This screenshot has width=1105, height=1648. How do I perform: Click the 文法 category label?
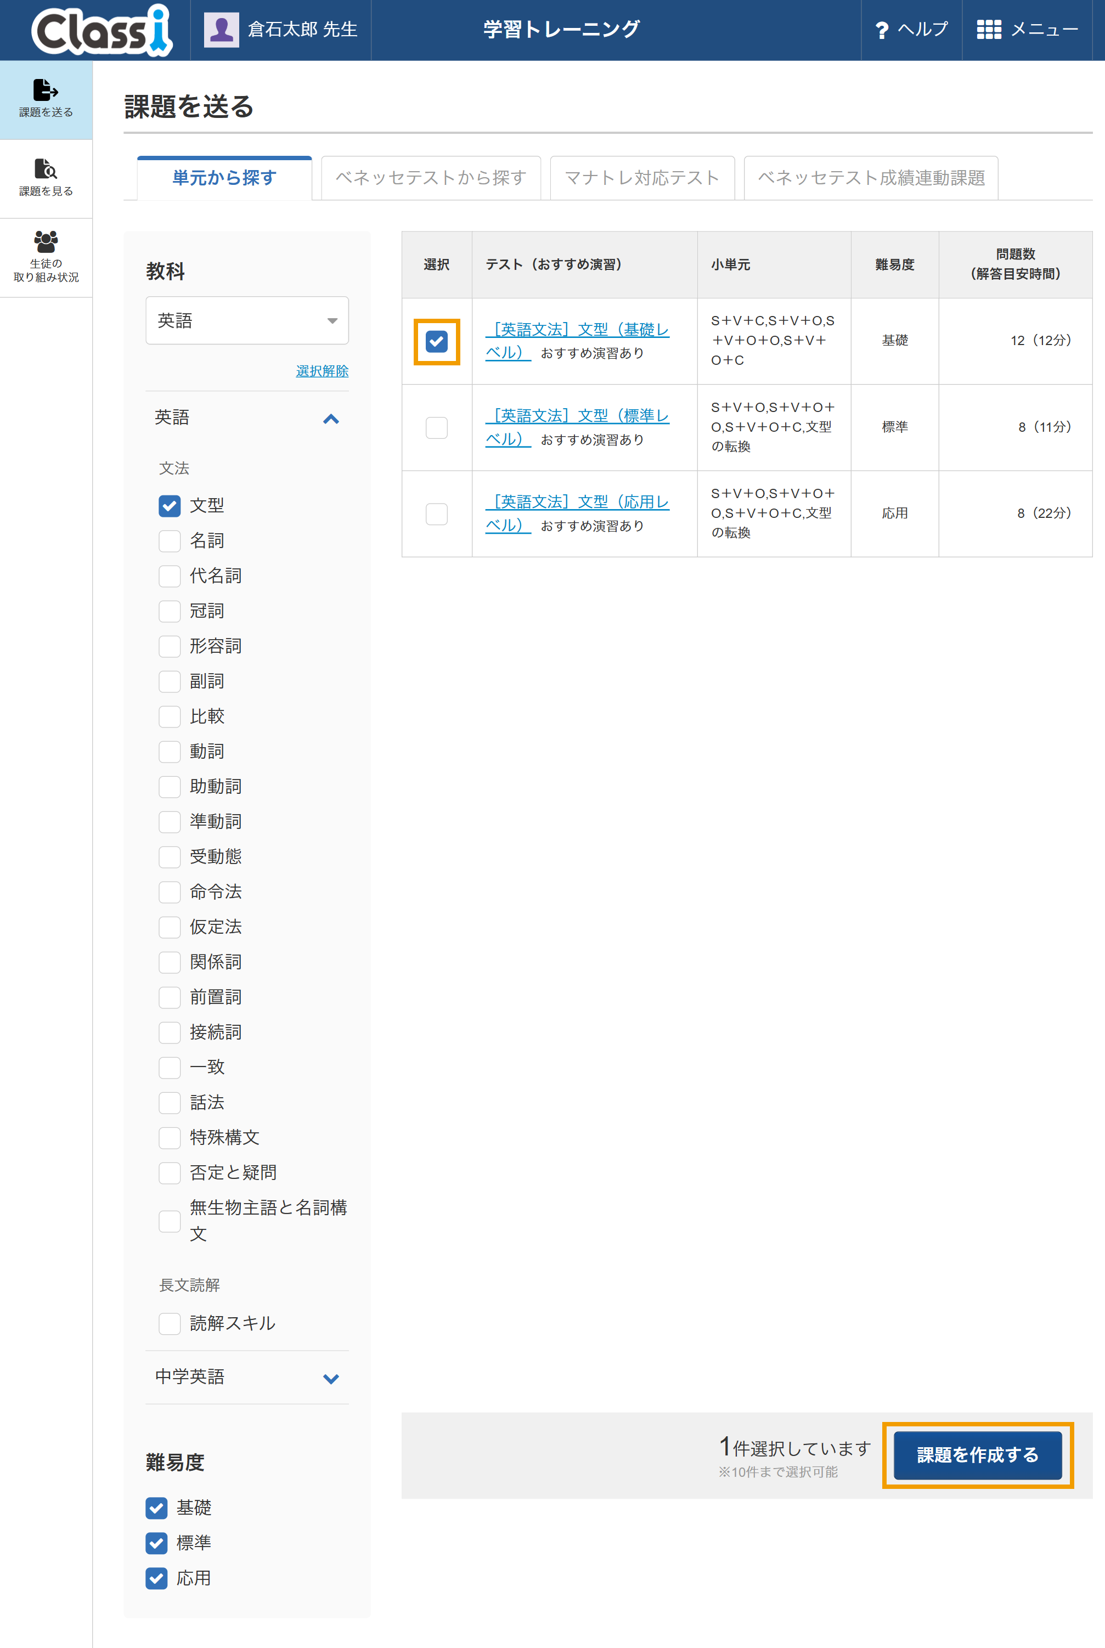(x=174, y=469)
